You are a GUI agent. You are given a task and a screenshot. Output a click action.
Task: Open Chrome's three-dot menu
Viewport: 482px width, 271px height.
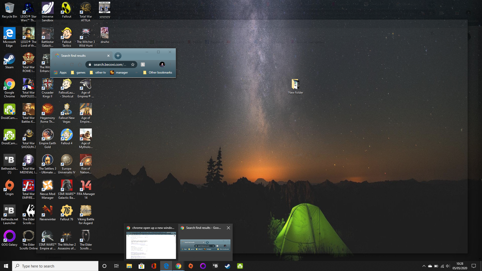(170, 64)
